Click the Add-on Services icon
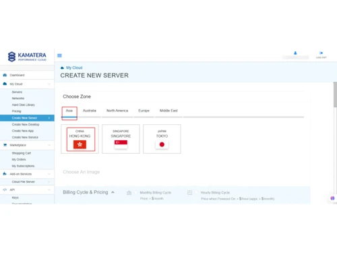337x253 pixels. 5,173
